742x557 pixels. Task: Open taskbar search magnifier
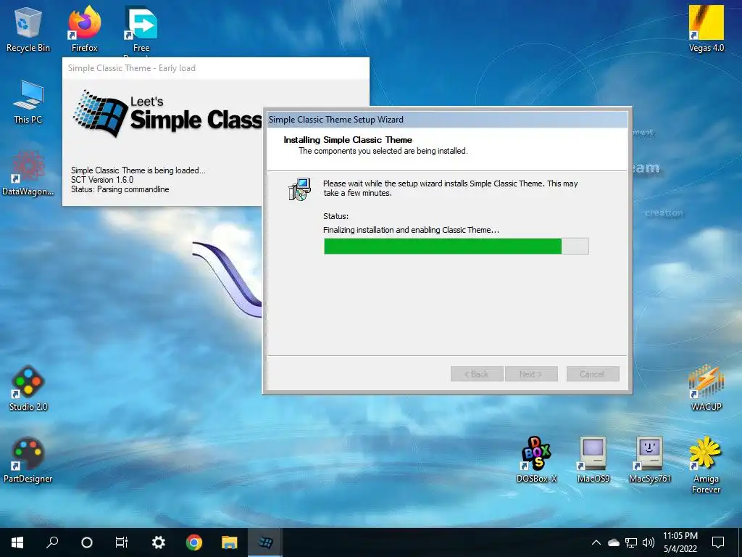coord(52,542)
